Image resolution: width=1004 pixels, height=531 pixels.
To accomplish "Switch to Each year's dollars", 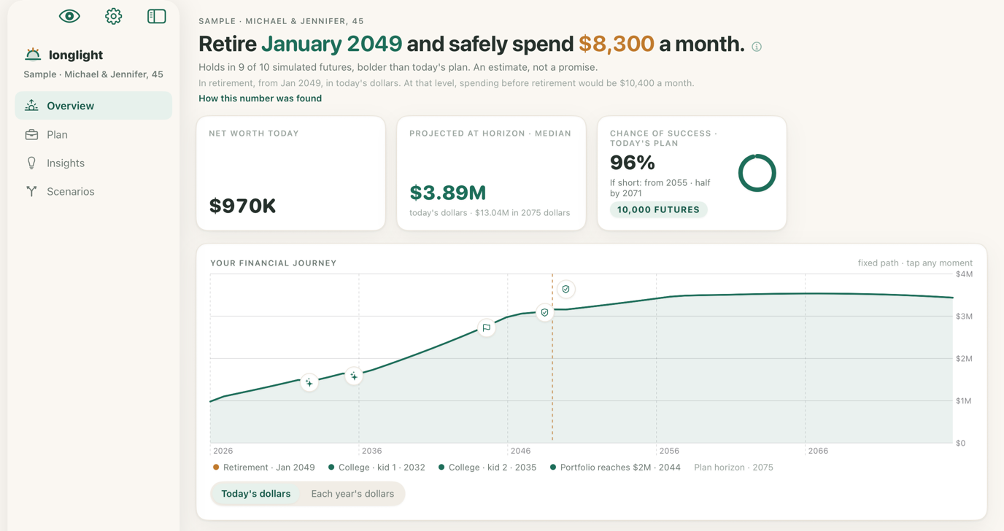I will [x=352, y=494].
